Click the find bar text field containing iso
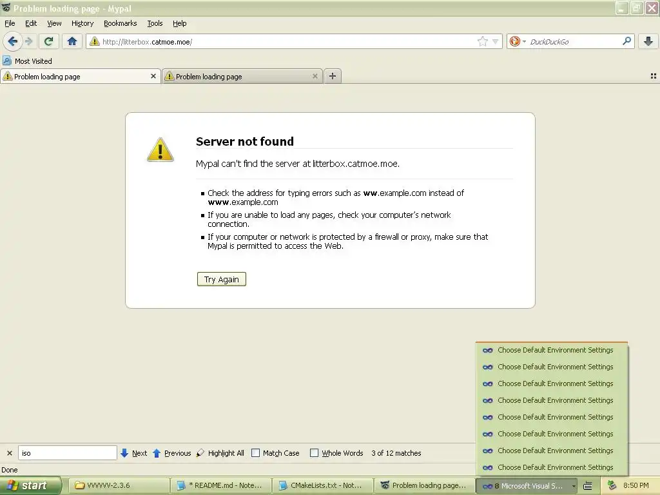660x495 pixels. (67, 453)
